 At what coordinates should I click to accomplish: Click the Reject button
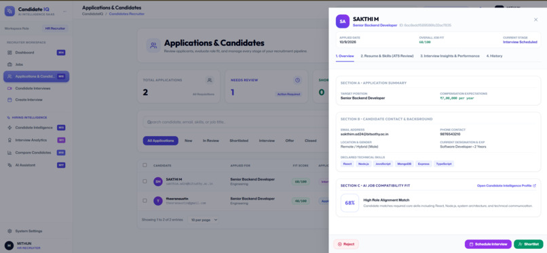click(x=346, y=244)
